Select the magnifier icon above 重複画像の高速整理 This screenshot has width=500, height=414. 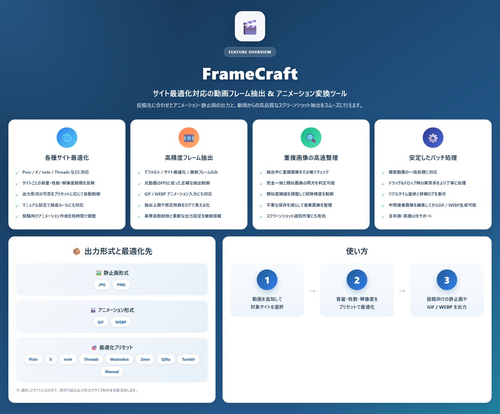tap(311, 138)
